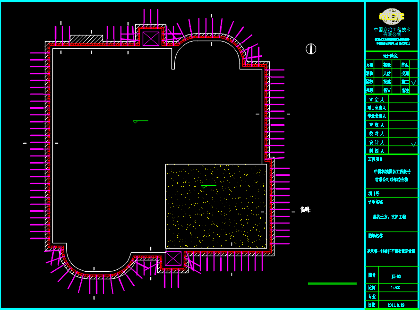
Task: Select the date 2011.9.29 cell
Action: (x=396, y=305)
